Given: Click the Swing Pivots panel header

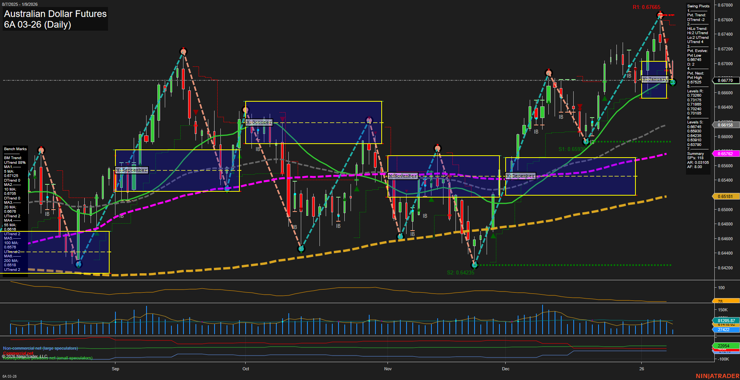Looking at the screenshot, I should 698,6.
